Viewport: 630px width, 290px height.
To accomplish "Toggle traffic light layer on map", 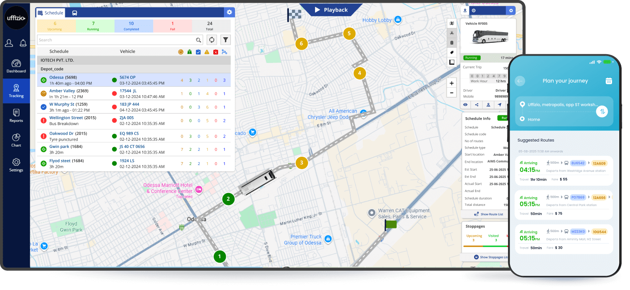I will (x=452, y=42).
